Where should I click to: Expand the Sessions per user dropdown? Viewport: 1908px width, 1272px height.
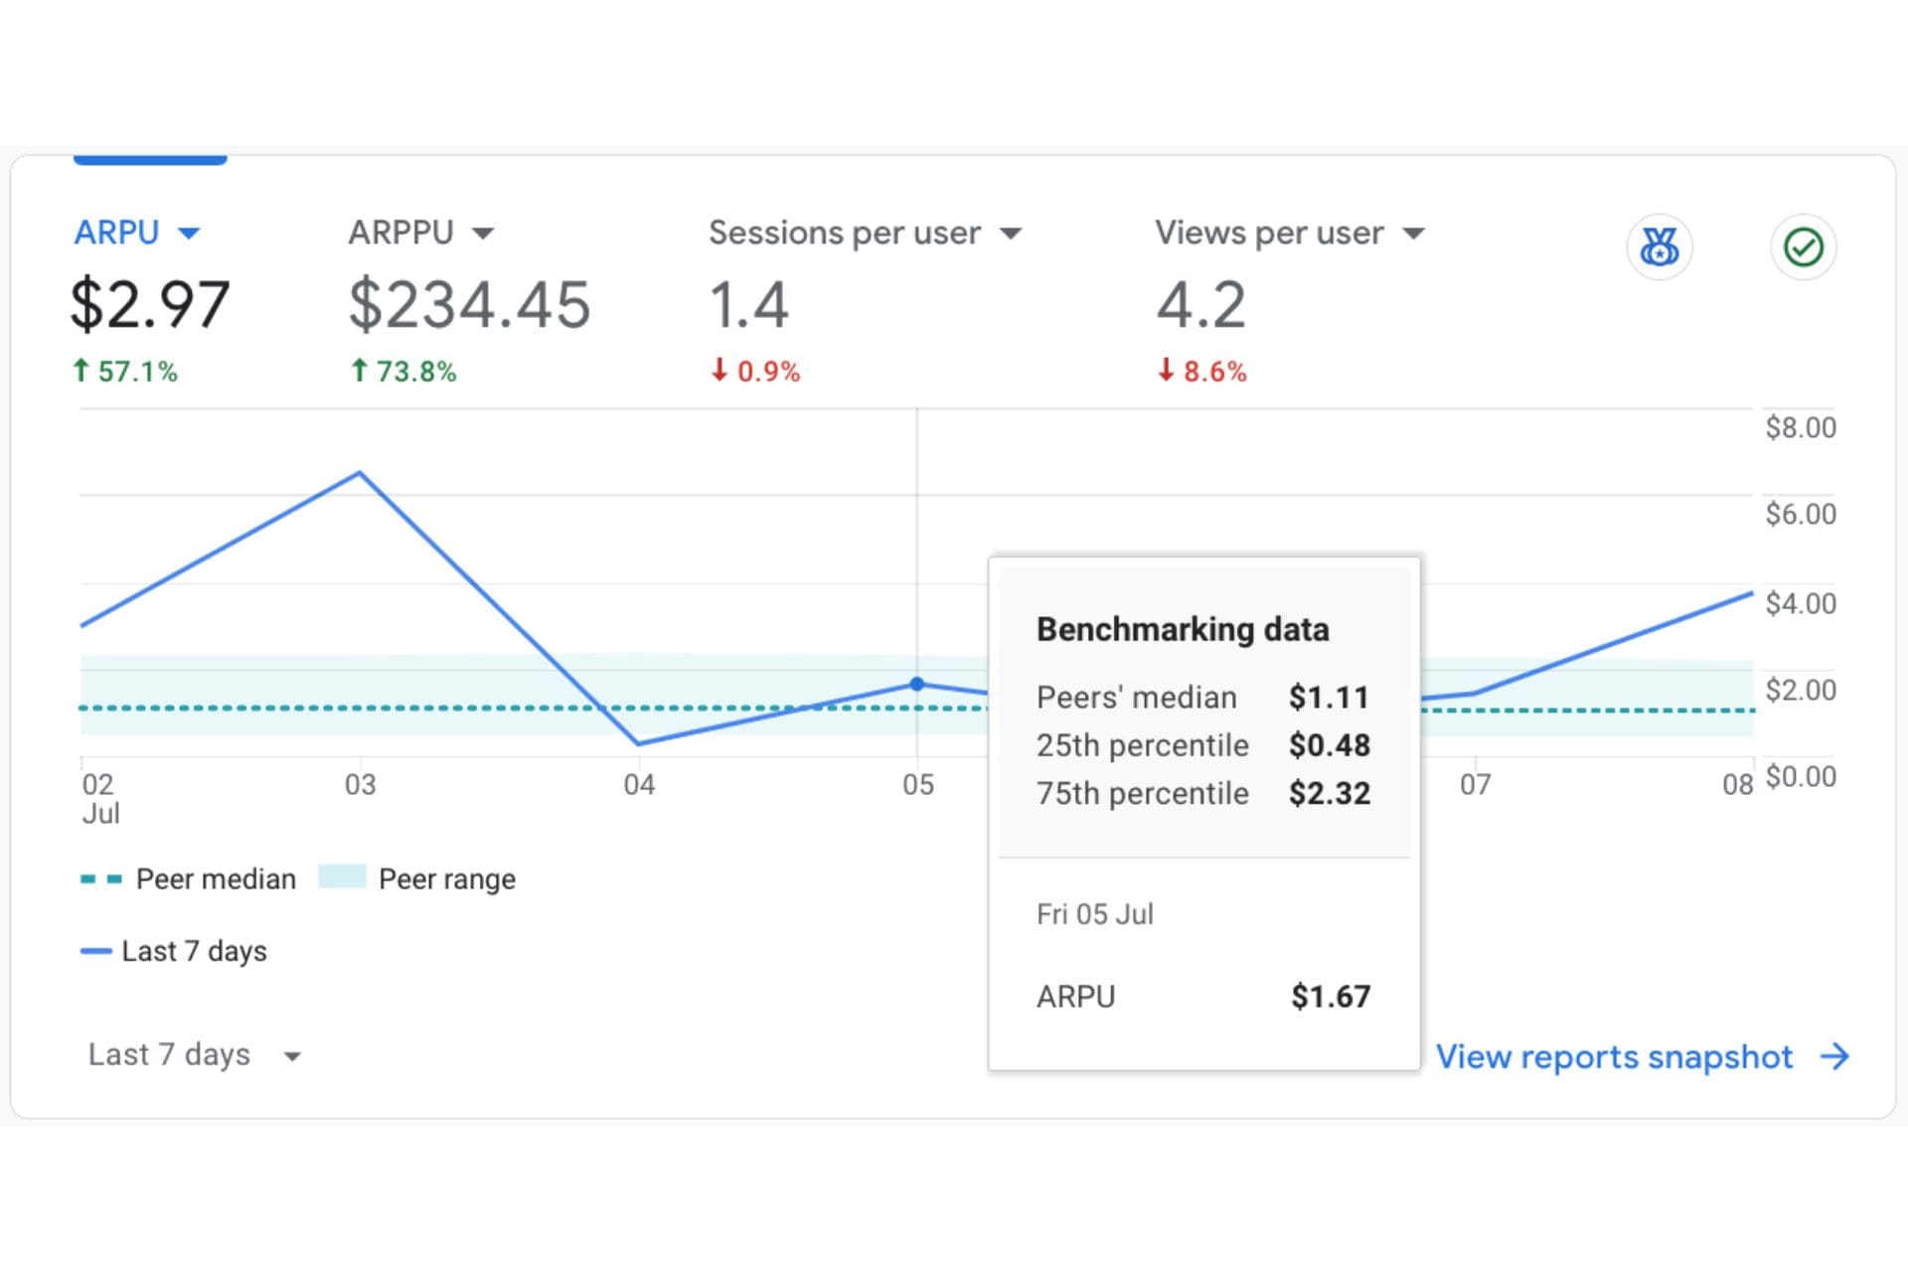coord(1011,234)
